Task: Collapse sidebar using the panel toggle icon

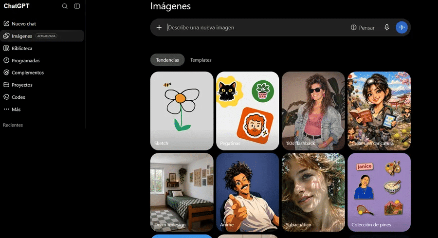Action: pos(77,6)
